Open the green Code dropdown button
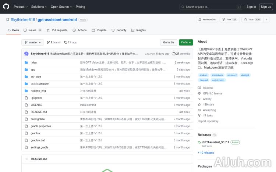 coord(186,42)
